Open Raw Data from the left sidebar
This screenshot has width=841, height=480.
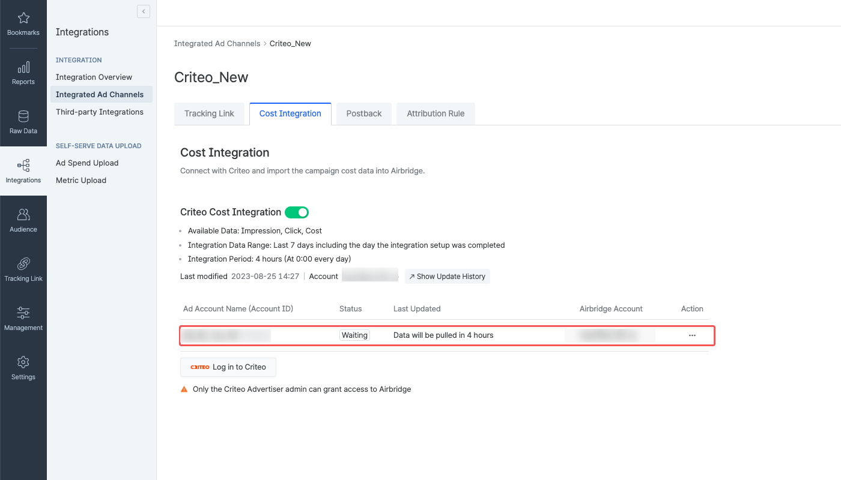point(23,121)
